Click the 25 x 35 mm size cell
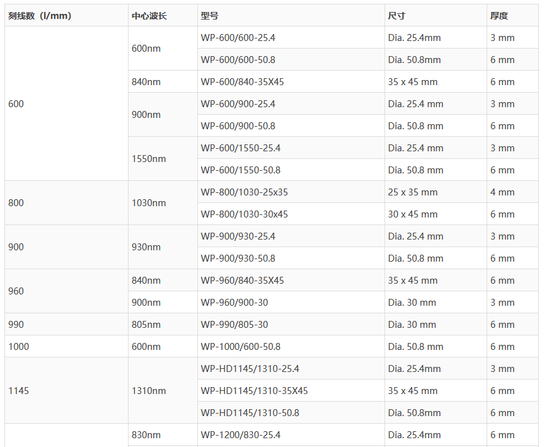 (413, 192)
